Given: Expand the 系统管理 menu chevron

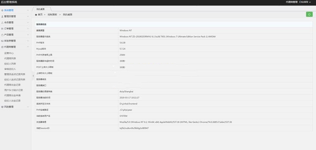Looking at the screenshot, I should coord(28,10).
